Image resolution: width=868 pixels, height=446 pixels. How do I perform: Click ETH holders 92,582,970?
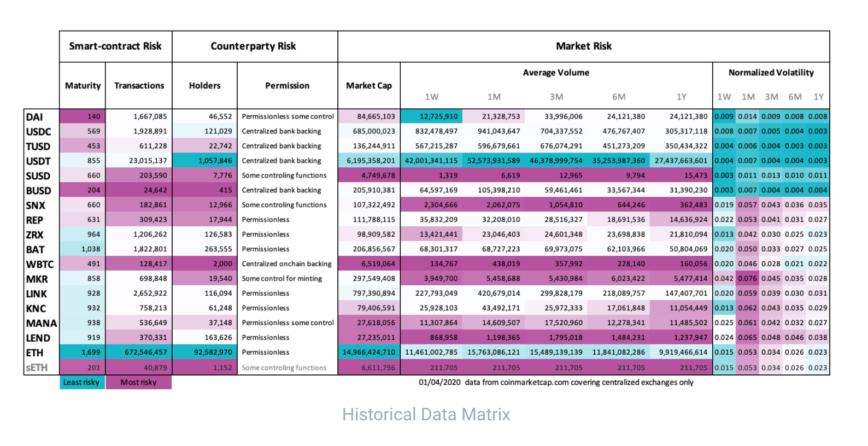tap(213, 353)
